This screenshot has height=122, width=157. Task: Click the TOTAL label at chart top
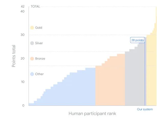(x=35, y=6)
